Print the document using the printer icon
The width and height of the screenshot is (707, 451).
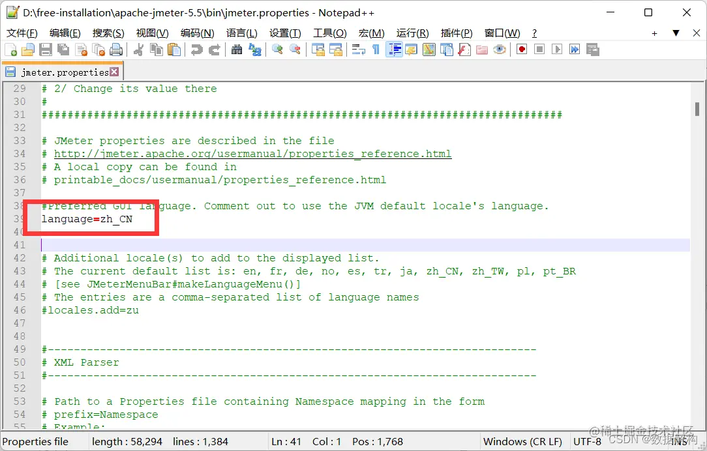coord(116,50)
